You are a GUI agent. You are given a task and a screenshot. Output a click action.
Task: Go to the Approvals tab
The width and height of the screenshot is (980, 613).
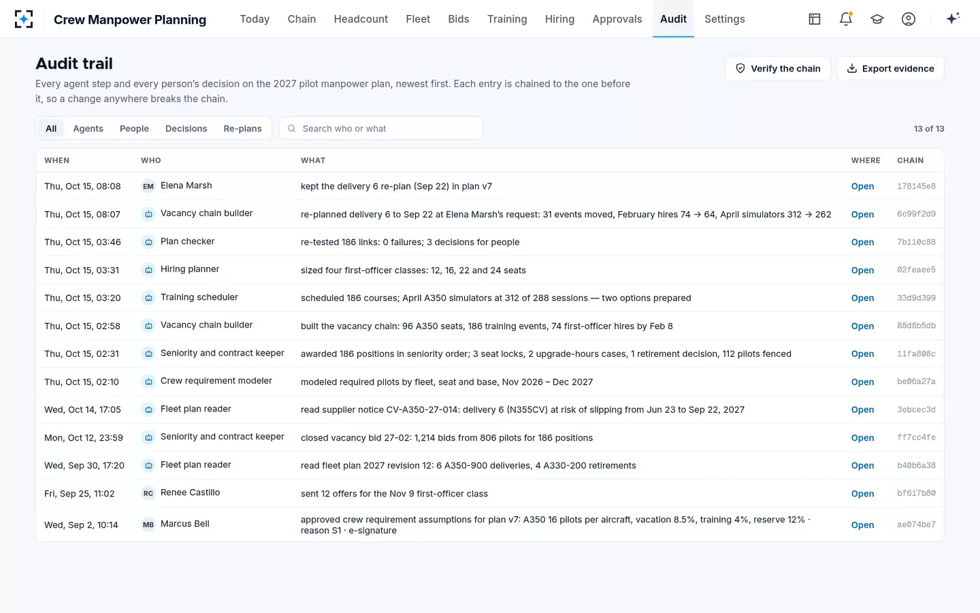point(617,19)
